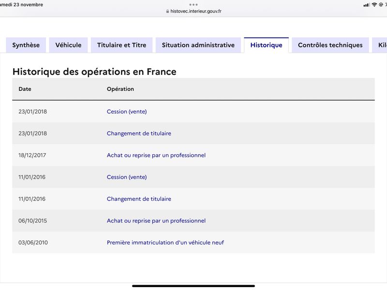The image size is (387, 290).
Task: Click Changement de titulaire dated 23/01/2018
Action: pyautogui.click(x=139, y=133)
